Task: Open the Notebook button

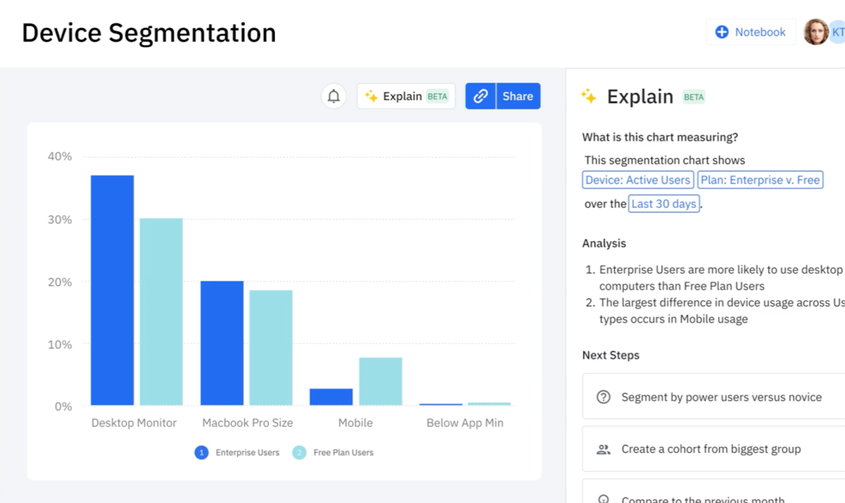Action: tap(750, 32)
